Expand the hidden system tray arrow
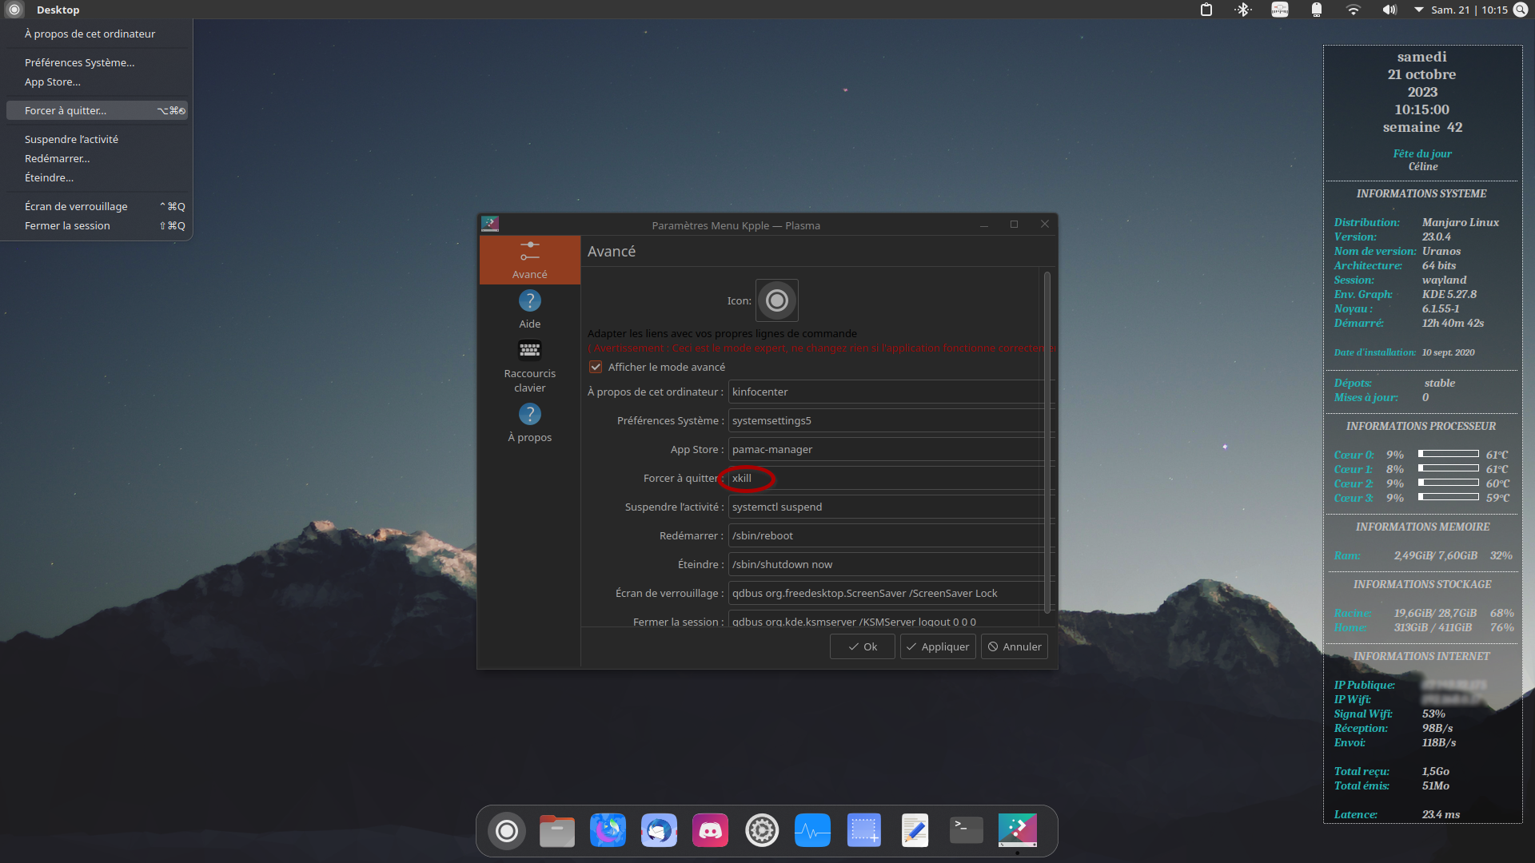Viewport: 1535px width, 863px height. [x=1418, y=10]
